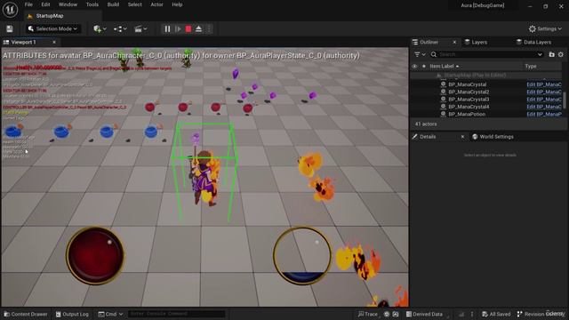Open the Selection Mode dropdown
This screenshot has width=569, height=320.
53,29
